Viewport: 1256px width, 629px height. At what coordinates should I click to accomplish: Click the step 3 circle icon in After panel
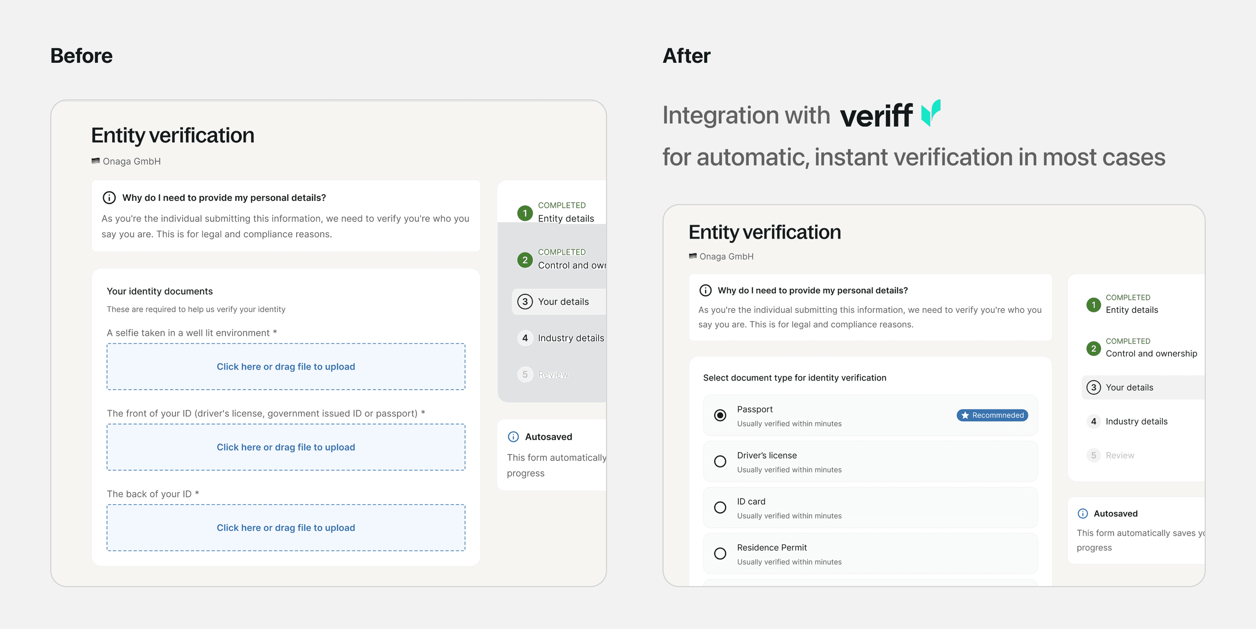pyautogui.click(x=1093, y=388)
